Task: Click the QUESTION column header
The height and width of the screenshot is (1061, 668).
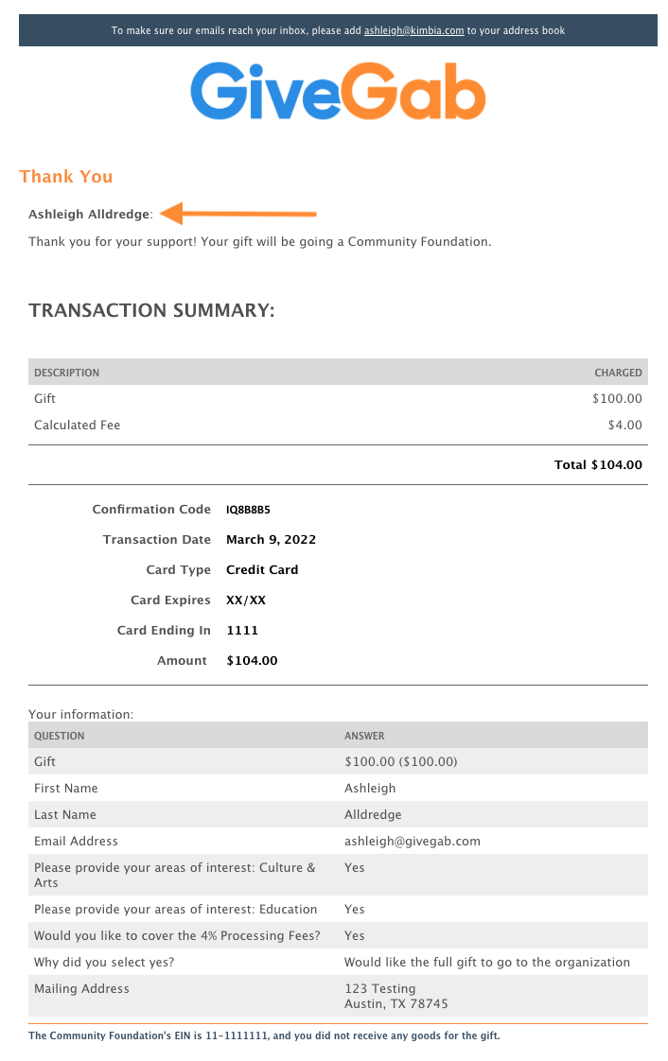Action: 60,736
